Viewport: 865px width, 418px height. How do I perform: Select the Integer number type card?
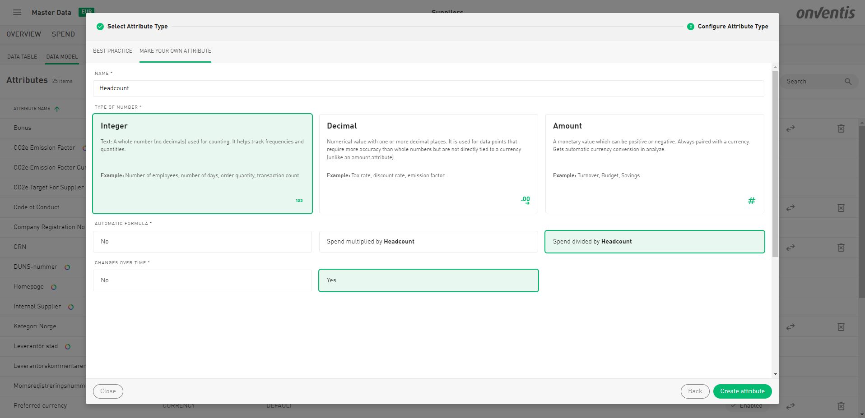[202, 163]
